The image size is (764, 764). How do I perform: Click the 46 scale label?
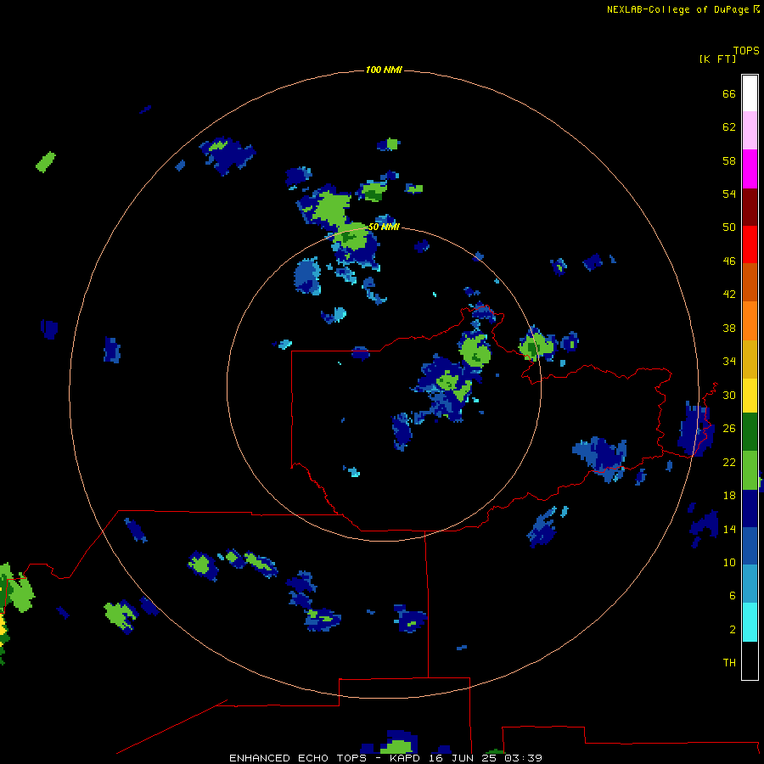point(729,261)
